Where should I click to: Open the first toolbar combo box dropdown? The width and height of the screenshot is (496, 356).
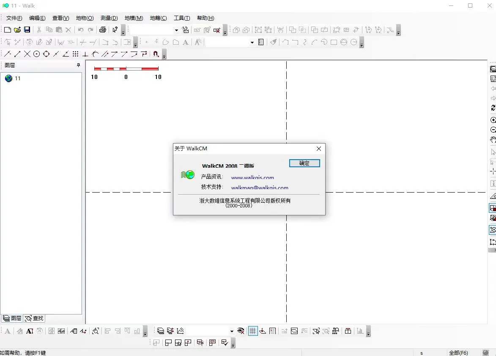pos(176,30)
